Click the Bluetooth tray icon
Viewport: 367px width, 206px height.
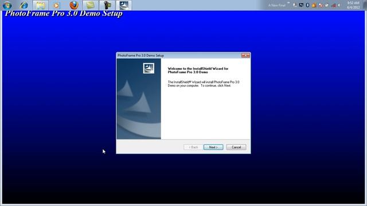pyautogui.click(x=307, y=5)
